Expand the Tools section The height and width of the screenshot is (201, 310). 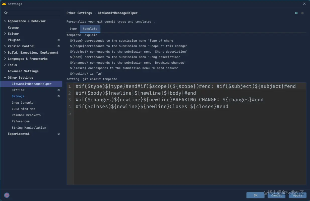(5, 65)
